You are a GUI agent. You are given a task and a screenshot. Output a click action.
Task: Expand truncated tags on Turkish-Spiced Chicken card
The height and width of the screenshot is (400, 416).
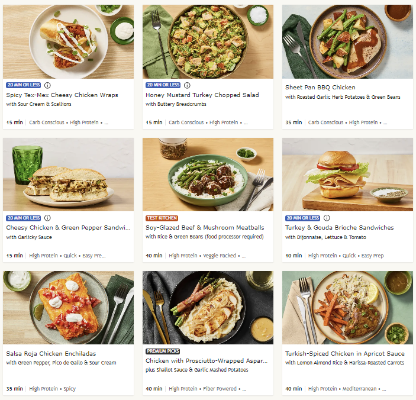(384, 389)
